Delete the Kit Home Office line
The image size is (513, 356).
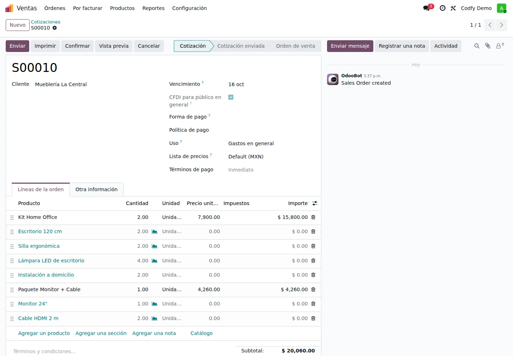(x=313, y=217)
